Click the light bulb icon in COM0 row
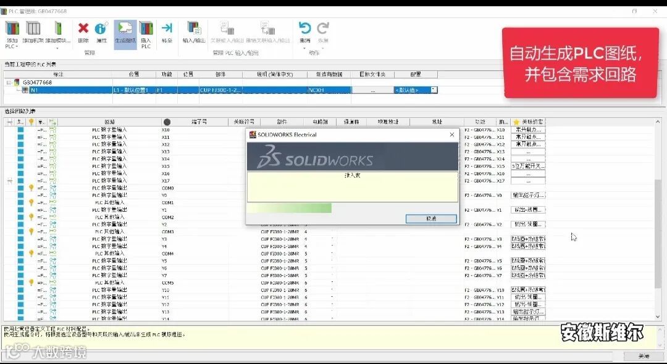 (31, 188)
